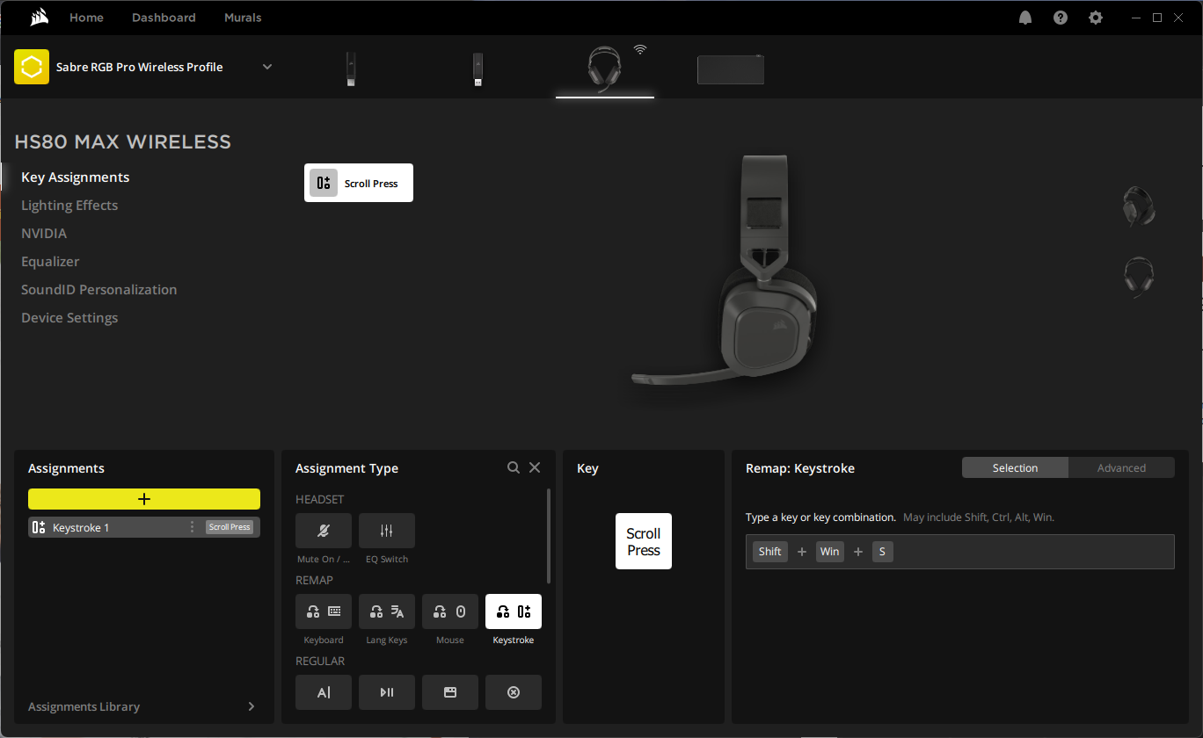Search assignment types with magnifier icon
1203x738 pixels.
click(x=514, y=468)
